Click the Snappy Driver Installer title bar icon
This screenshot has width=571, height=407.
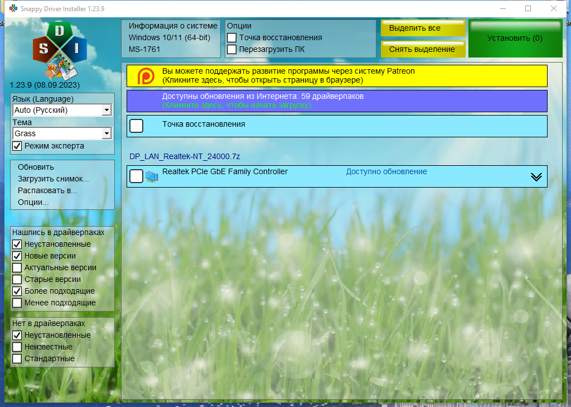pyautogui.click(x=13, y=8)
